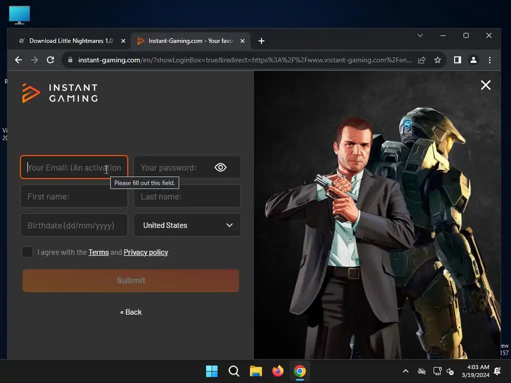This screenshot has height=383, width=511.
Task: Open the Chrome profile menu
Action: (474, 60)
